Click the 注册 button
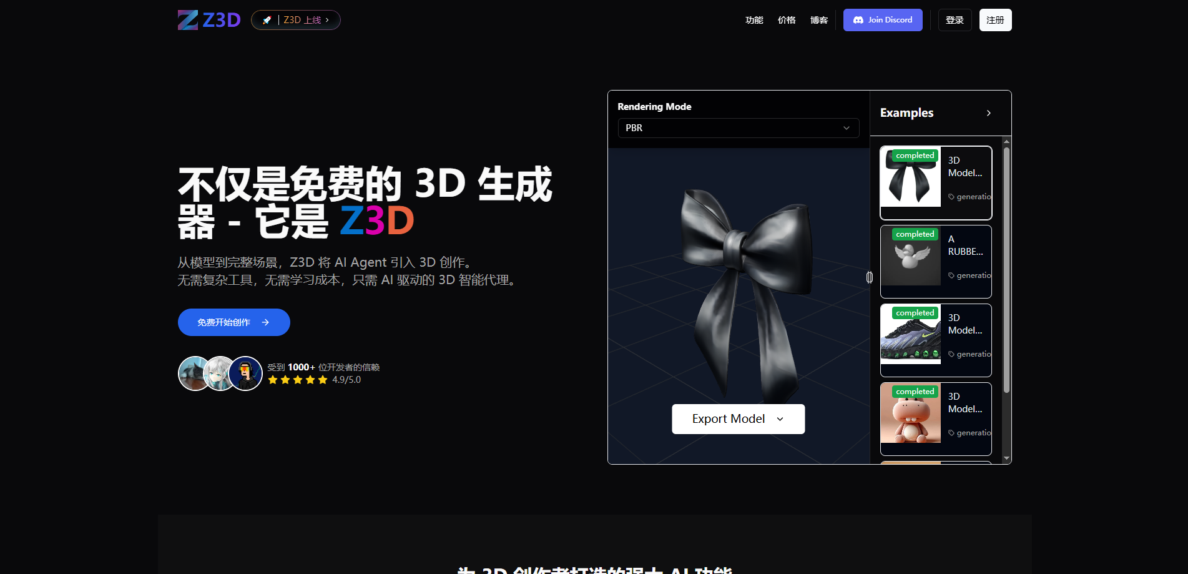The width and height of the screenshot is (1188, 574). click(x=995, y=19)
